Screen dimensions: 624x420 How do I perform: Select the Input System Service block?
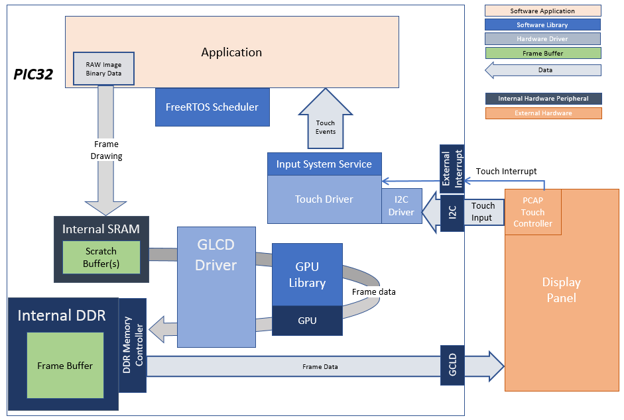(x=324, y=164)
